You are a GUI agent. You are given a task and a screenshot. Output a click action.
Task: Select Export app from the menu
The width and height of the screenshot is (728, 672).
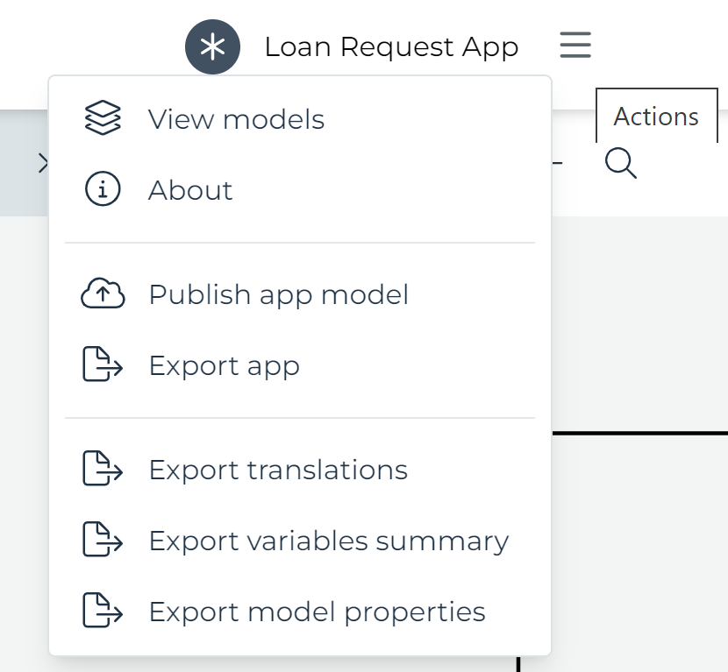tap(224, 365)
